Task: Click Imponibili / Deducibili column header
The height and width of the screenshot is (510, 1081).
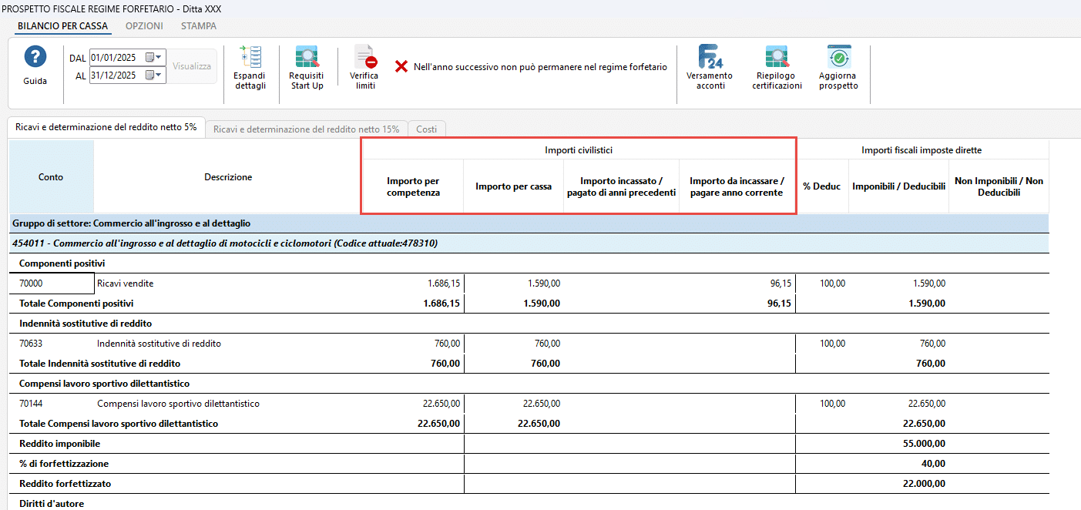Action: (x=898, y=186)
